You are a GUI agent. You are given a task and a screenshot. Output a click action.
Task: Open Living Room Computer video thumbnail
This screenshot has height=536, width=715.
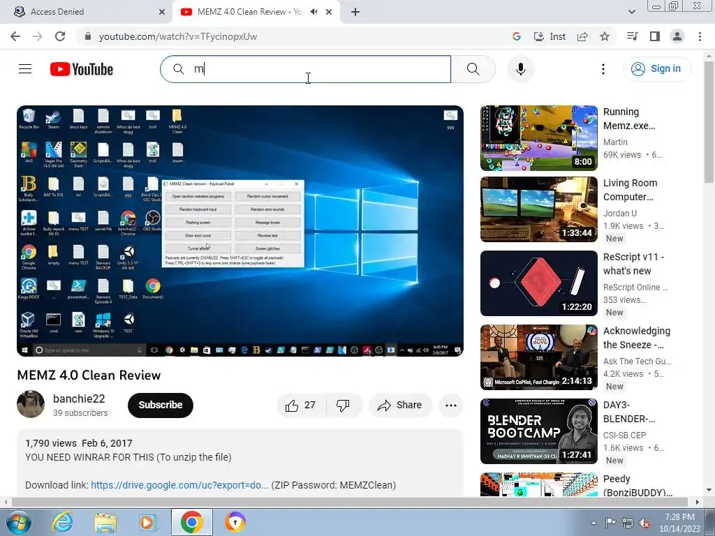(x=538, y=209)
